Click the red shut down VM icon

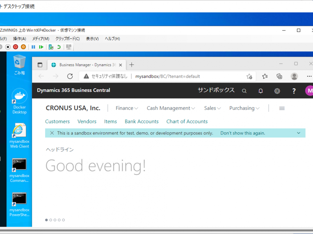[x=16, y=47]
